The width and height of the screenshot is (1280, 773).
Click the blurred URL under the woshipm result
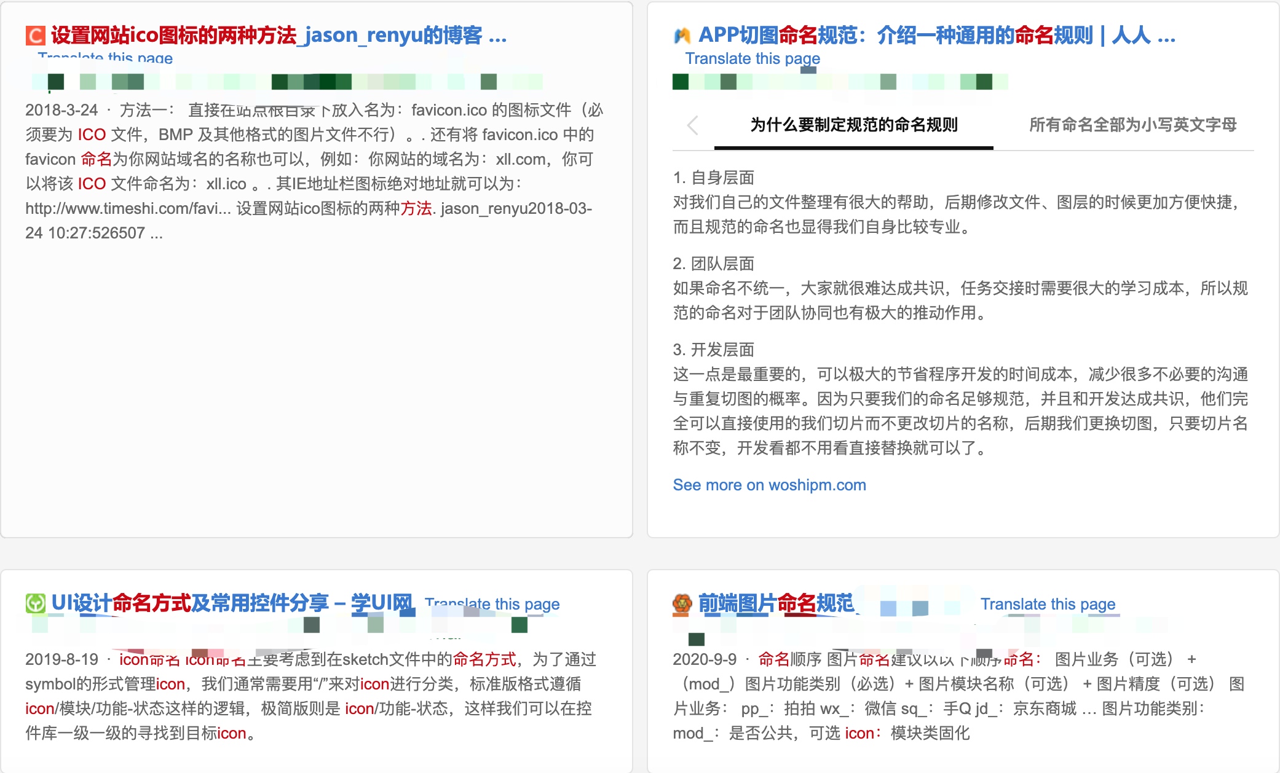[839, 82]
